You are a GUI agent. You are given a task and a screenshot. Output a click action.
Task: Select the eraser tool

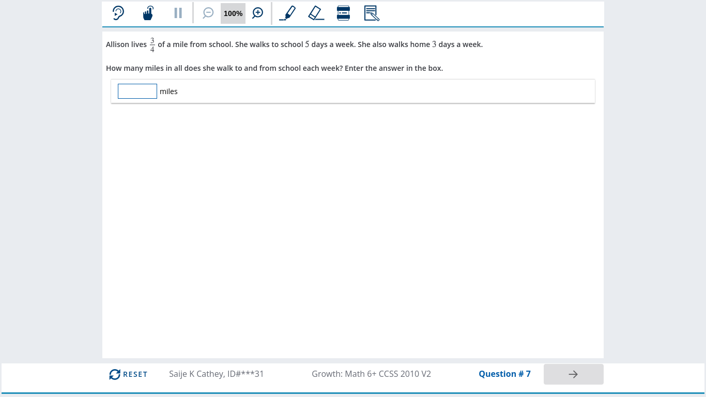click(x=316, y=13)
